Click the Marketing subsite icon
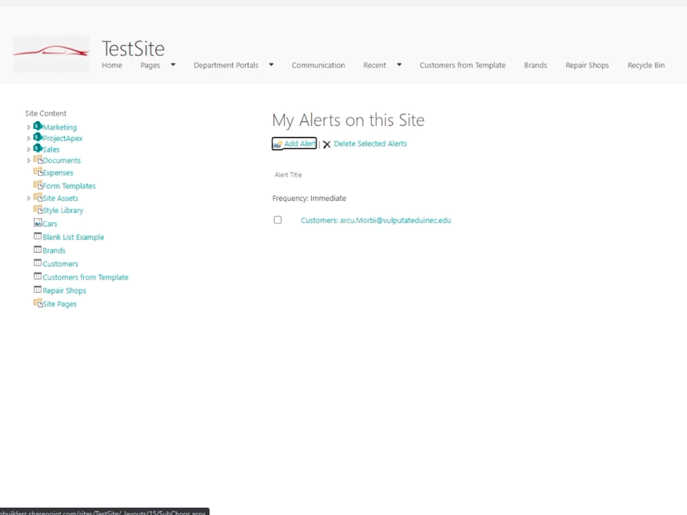687x515 pixels. pos(37,127)
